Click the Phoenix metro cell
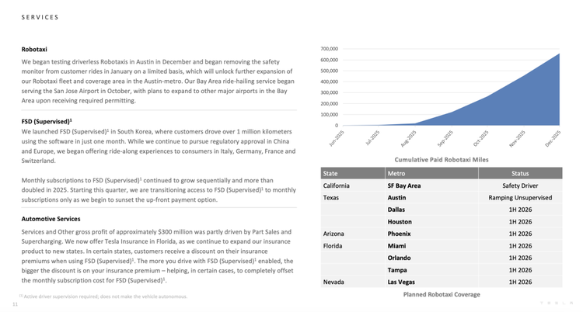Image resolution: width=583 pixels, height=312 pixels. pos(399,233)
